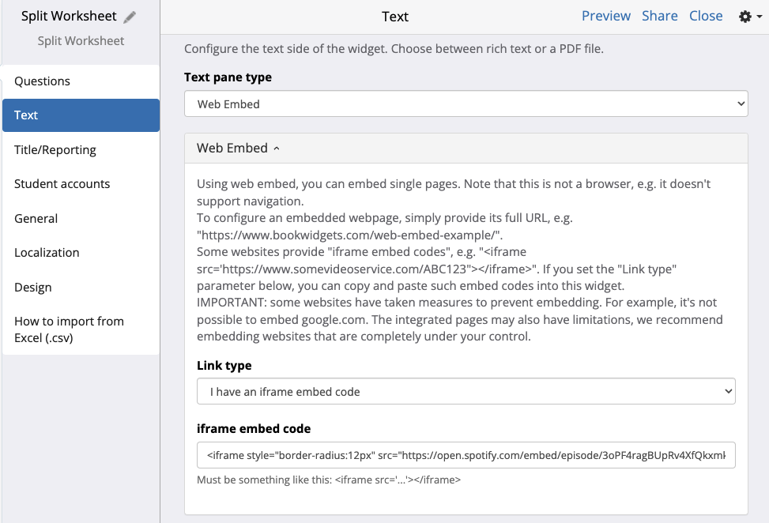This screenshot has height=523, width=769.
Task: Select the Text tab in the sidebar
Action: coord(26,115)
